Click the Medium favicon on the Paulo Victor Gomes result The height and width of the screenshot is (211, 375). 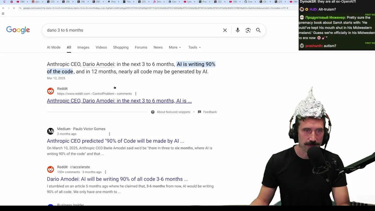click(x=50, y=131)
